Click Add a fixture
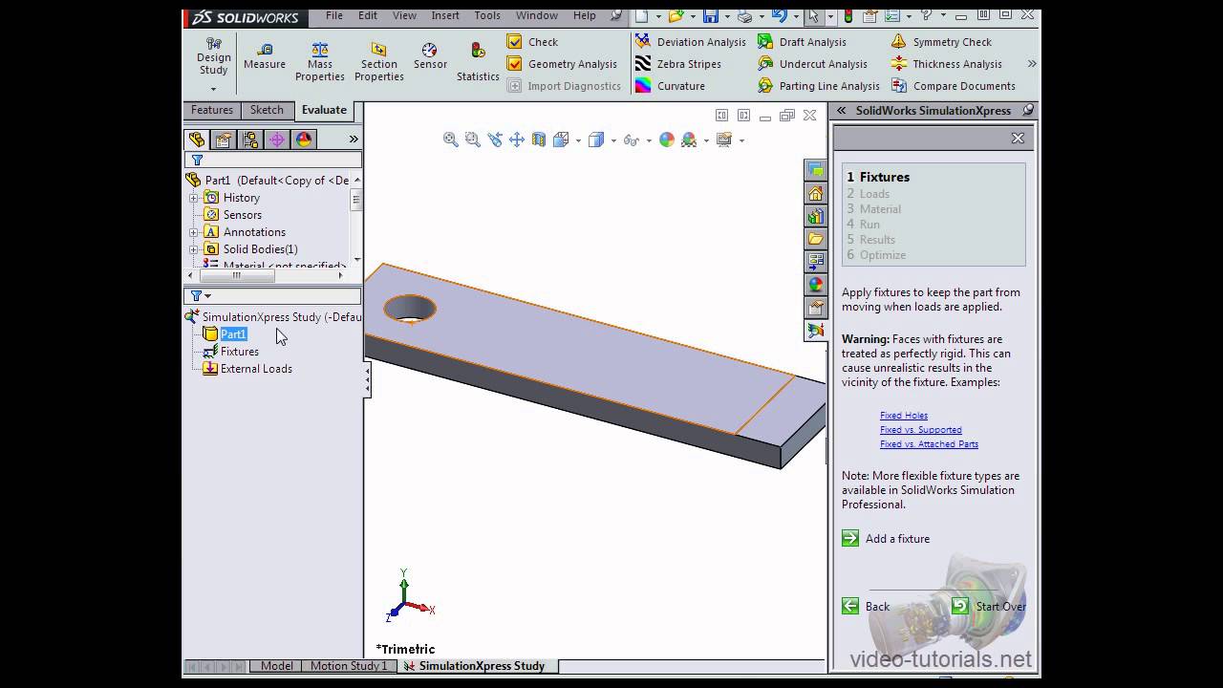Screen dimensions: 1223x688 (x=886, y=539)
